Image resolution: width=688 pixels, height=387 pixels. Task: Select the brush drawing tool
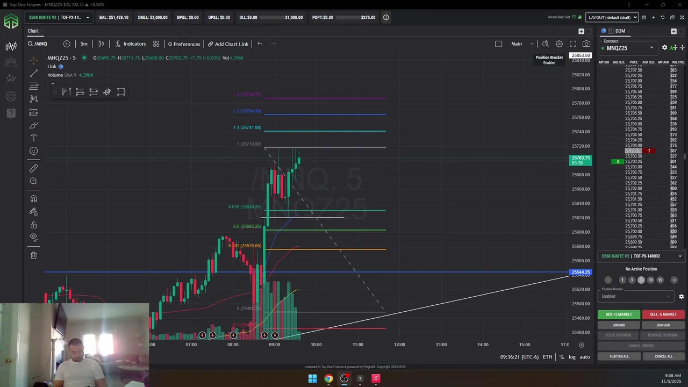click(x=33, y=125)
